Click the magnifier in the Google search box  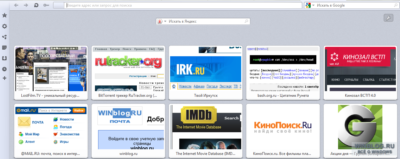pos(396,5)
